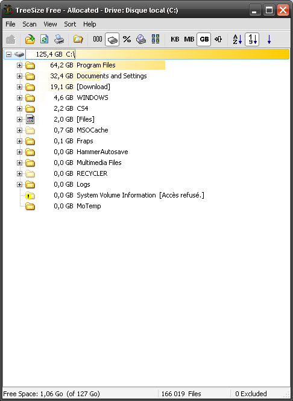Refresh the current scan
293x401 pixels.
click(x=44, y=40)
